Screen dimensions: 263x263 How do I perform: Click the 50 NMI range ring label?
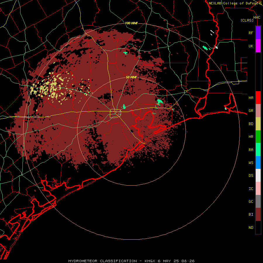[x=131, y=77]
